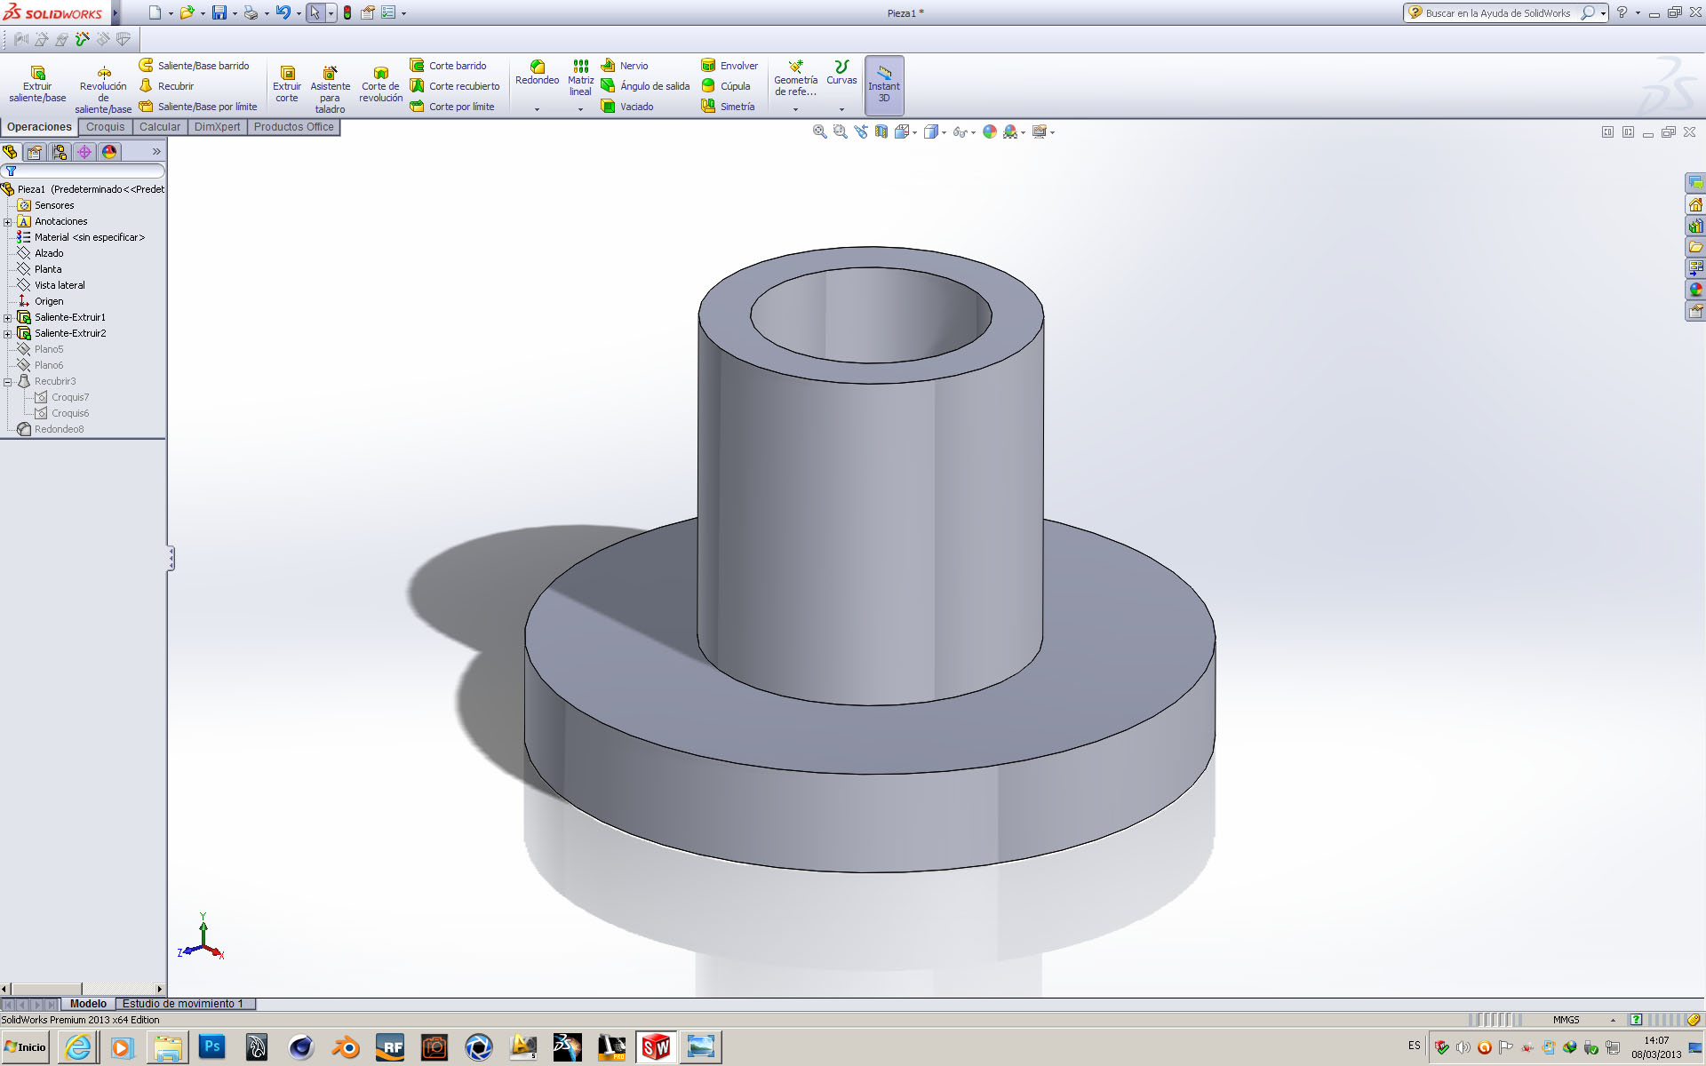Open PropertyManager tab in left panel
The image size is (1706, 1066).
[x=35, y=152]
